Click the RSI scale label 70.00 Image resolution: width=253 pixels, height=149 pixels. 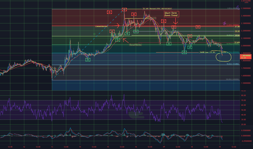pyautogui.click(x=243, y=100)
